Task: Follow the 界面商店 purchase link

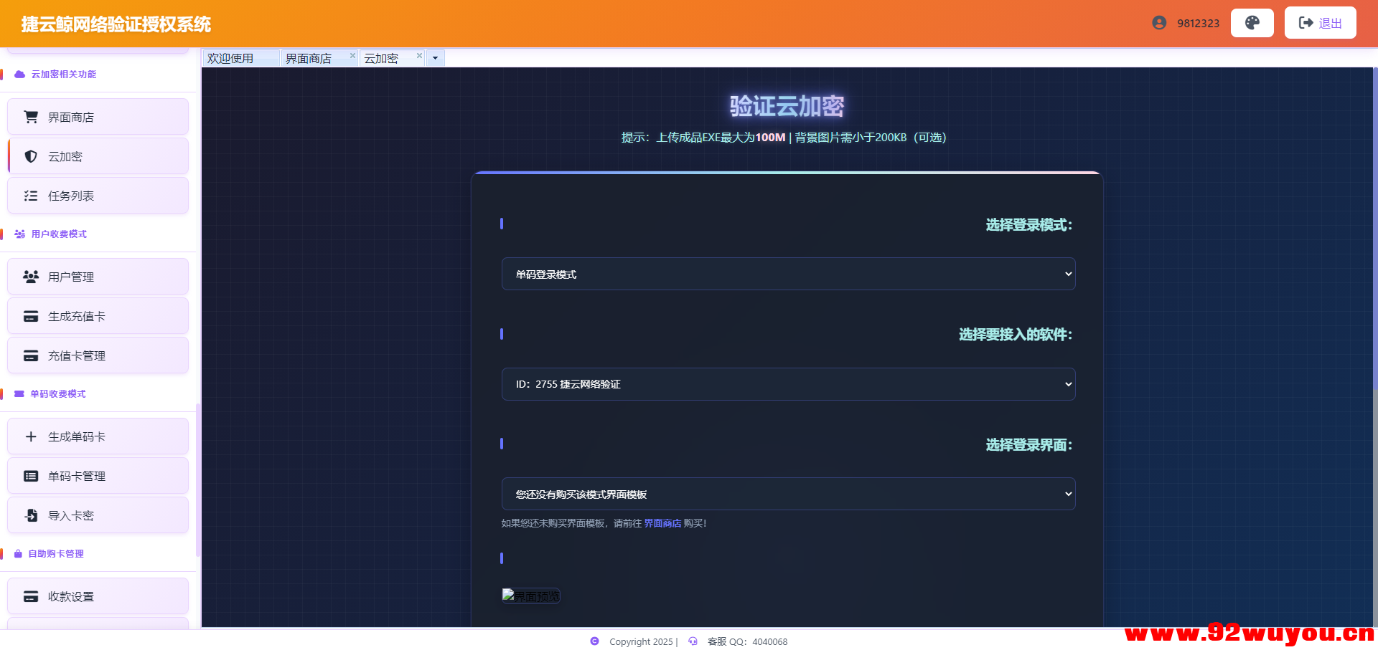Action: pyautogui.click(x=662, y=523)
